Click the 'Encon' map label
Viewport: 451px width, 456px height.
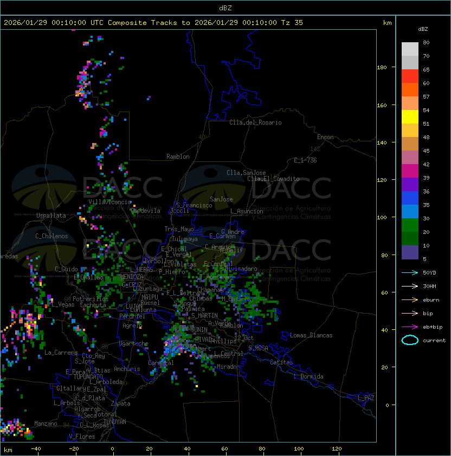click(x=325, y=137)
